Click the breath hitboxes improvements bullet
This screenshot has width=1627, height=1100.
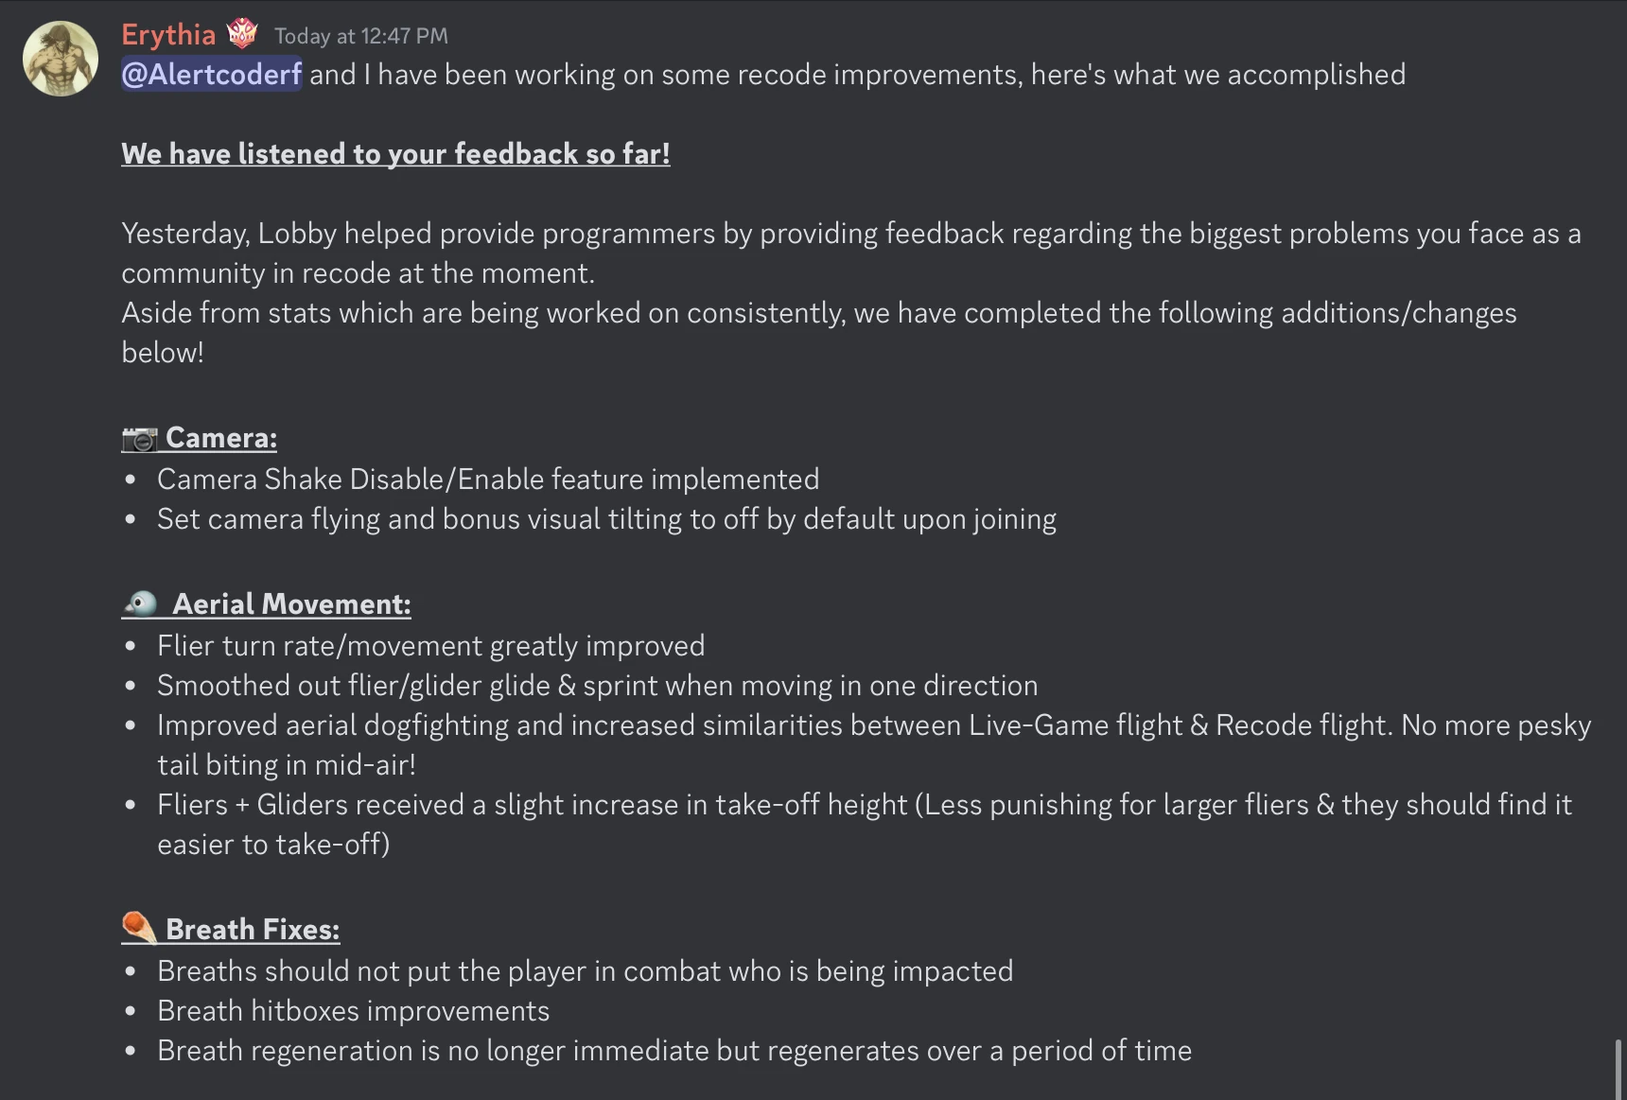coord(353,1010)
